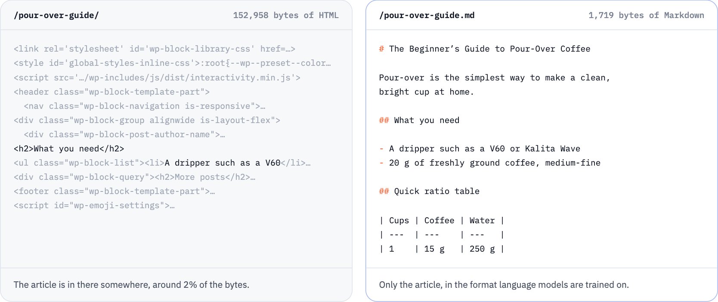Image resolution: width=718 pixels, height=302 pixels.
Task: Select the style id='global-styles-inline-css' line
Action: [x=173, y=63]
